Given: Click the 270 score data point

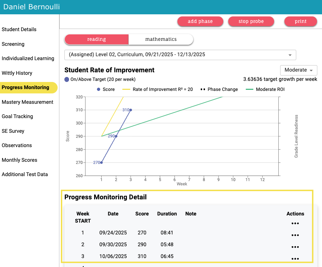Looking at the screenshot, I should [102, 162].
